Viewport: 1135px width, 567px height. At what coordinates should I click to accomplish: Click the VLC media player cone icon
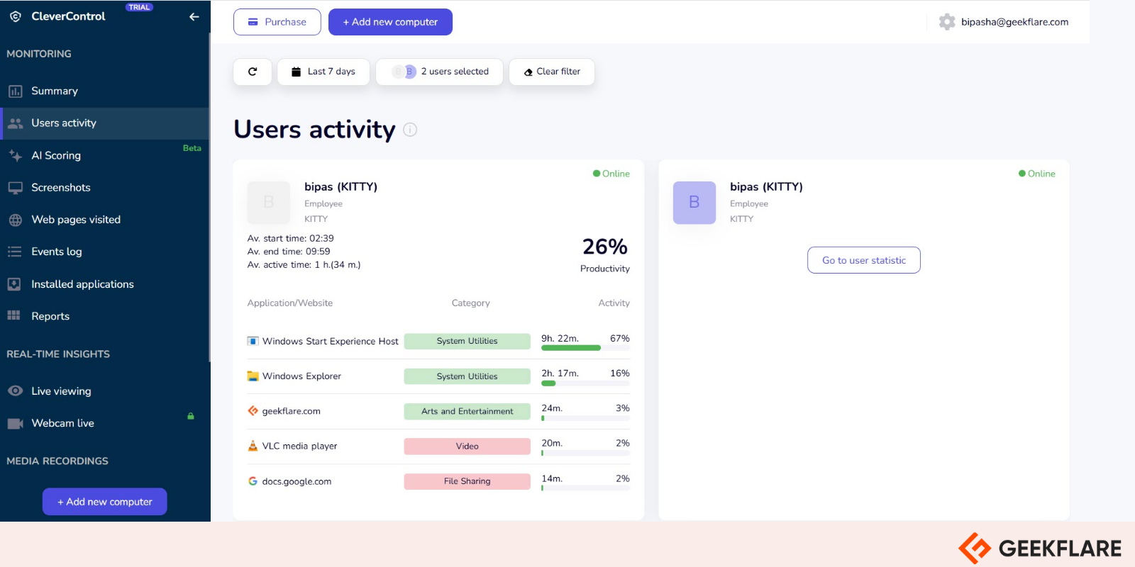pos(253,446)
